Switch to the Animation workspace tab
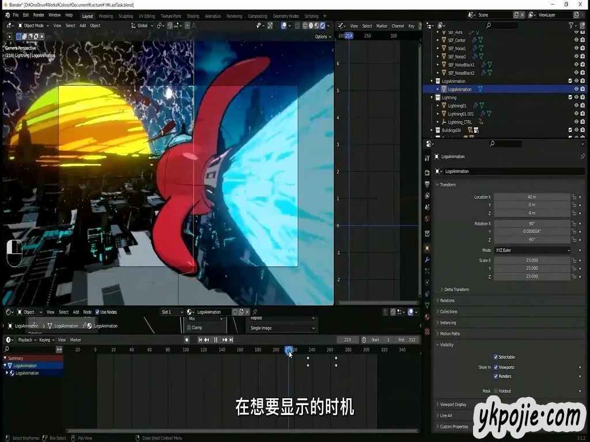 click(x=213, y=16)
